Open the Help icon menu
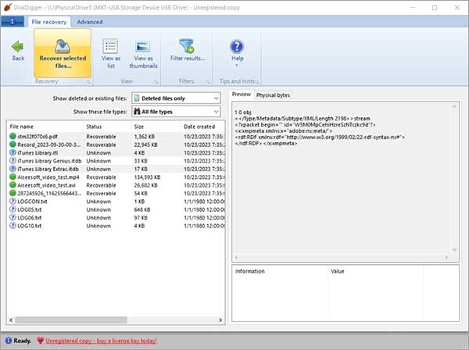This screenshot has height=350, width=469. click(x=237, y=51)
